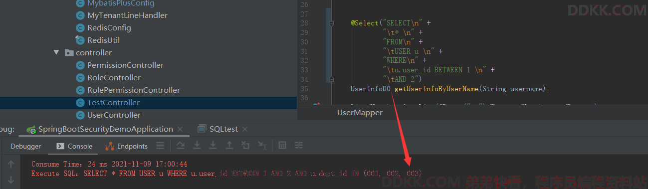The width and height of the screenshot is (648, 189).
Task: Open the Endpoints tab
Action: (x=127, y=146)
